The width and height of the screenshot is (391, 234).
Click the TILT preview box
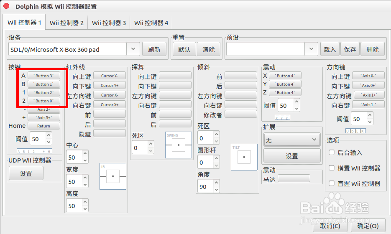244,157
